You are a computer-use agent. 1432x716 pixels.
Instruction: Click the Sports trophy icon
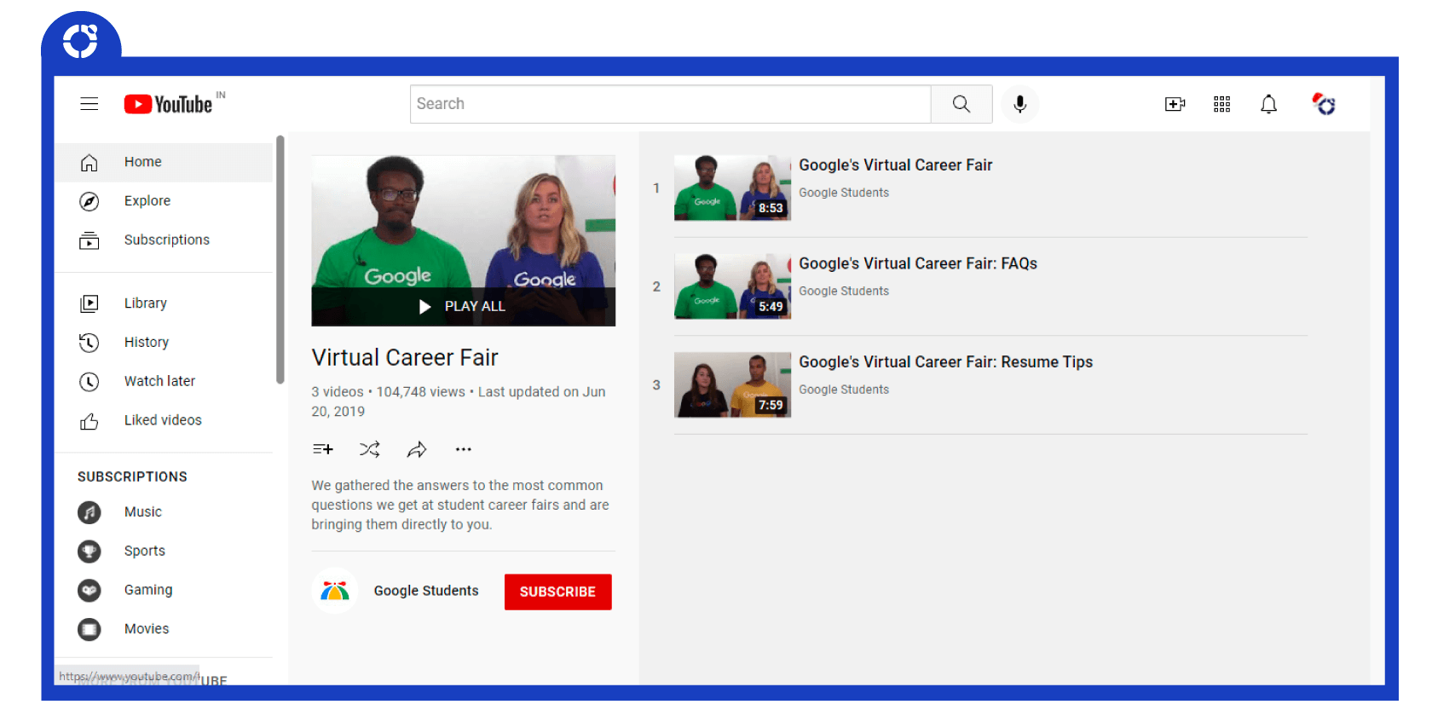pos(89,551)
